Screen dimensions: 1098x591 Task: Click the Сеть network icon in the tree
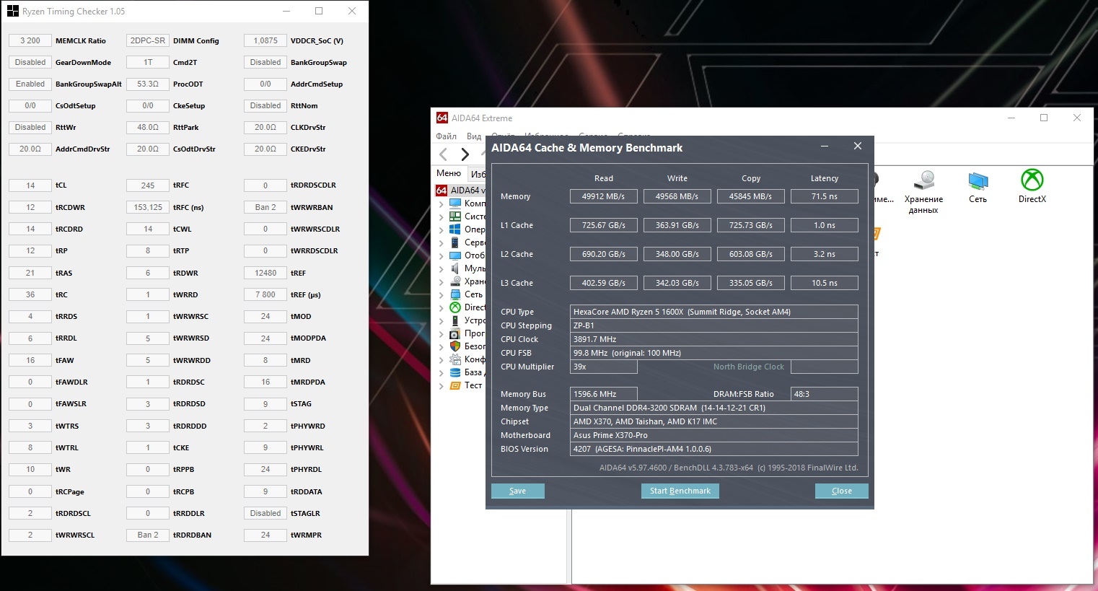(455, 294)
